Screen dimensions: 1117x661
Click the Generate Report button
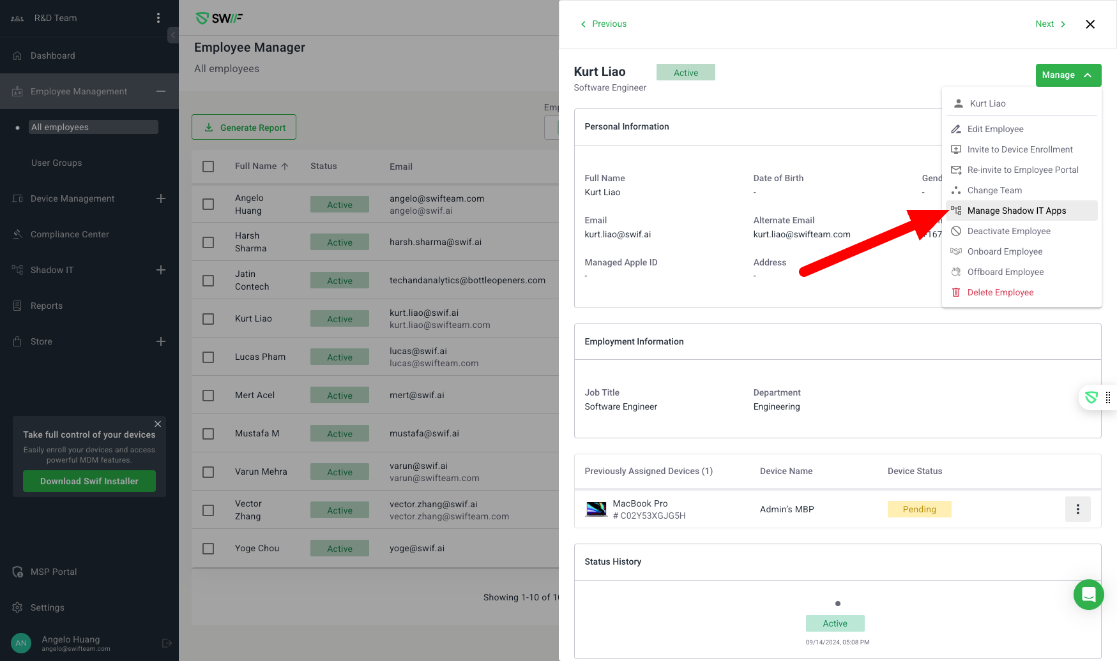click(244, 128)
